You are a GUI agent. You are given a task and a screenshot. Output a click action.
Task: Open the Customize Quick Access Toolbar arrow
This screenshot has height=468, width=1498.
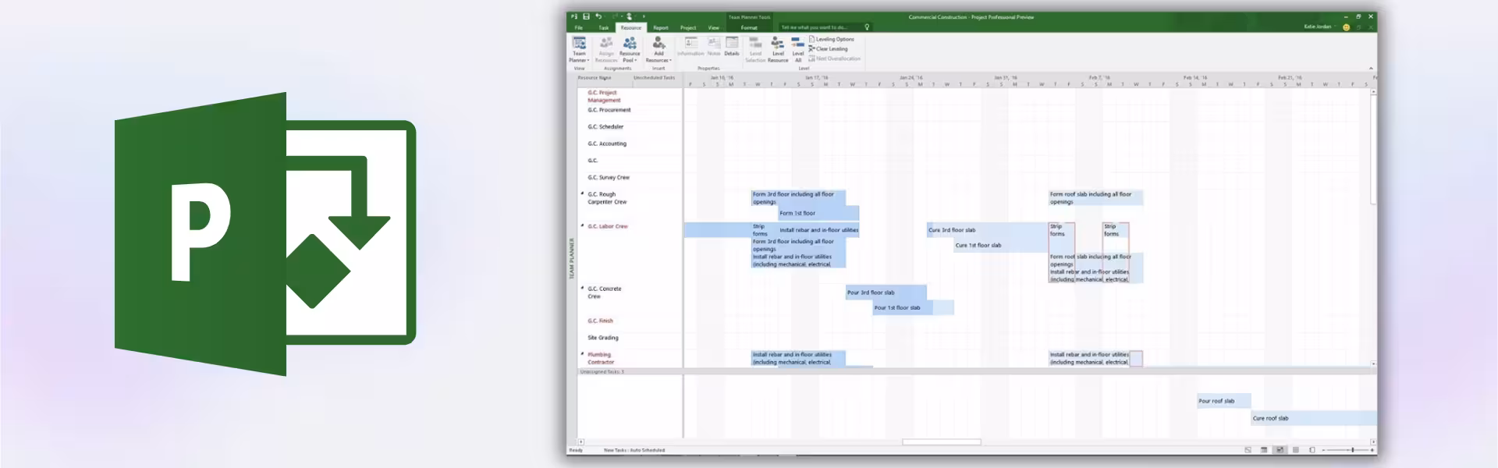(x=644, y=16)
